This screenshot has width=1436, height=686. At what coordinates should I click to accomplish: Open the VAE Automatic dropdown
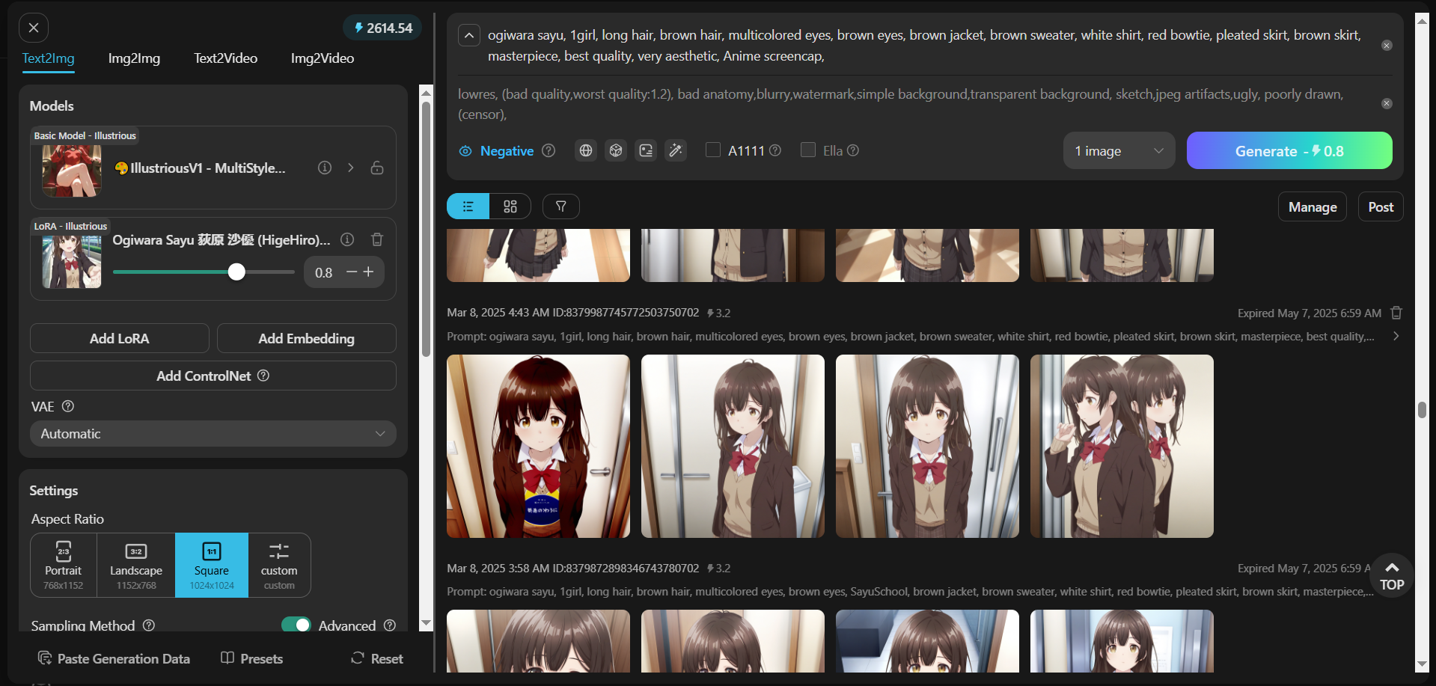(x=213, y=434)
